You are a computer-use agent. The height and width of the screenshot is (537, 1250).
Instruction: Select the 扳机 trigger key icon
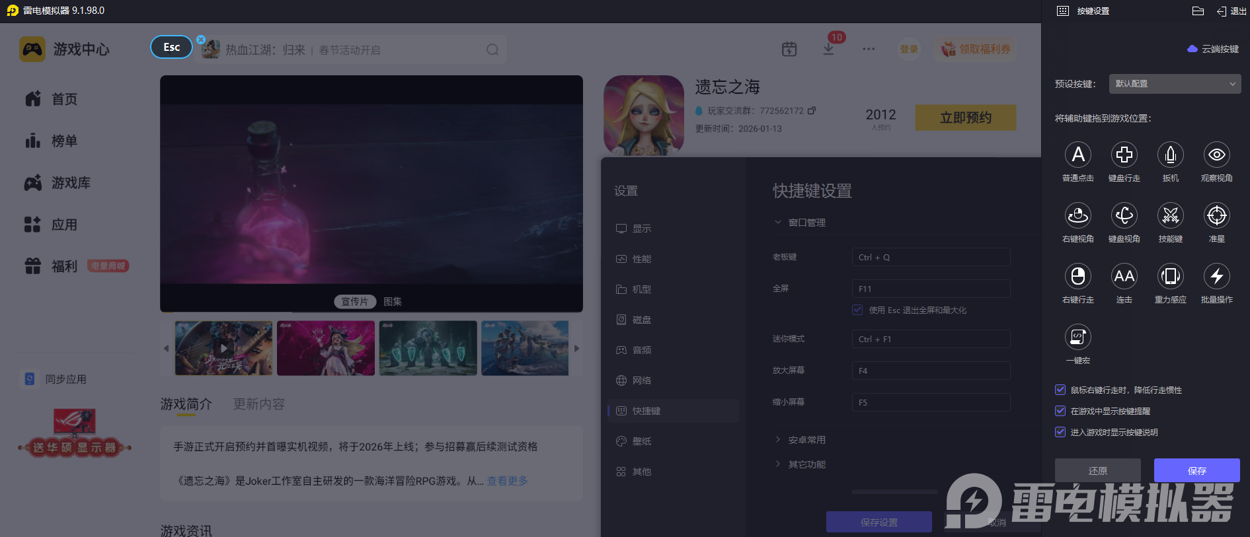[x=1170, y=155]
